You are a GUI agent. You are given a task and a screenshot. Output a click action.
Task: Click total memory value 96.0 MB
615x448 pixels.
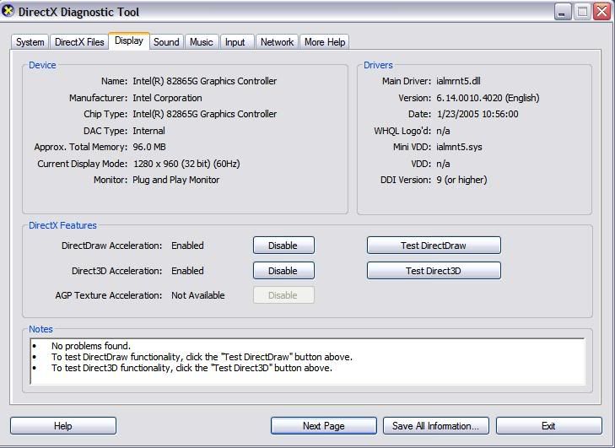tap(149, 147)
